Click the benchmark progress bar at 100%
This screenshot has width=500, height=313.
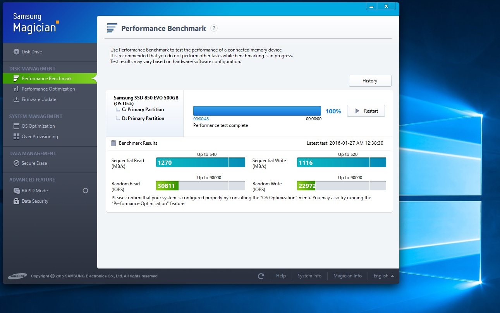click(x=257, y=111)
